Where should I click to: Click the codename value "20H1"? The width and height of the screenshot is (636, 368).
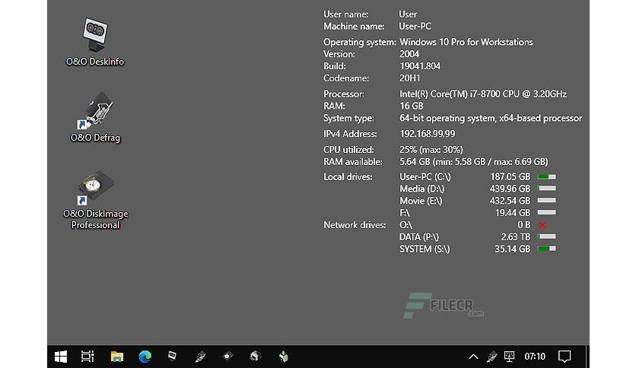pyautogui.click(x=409, y=78)
